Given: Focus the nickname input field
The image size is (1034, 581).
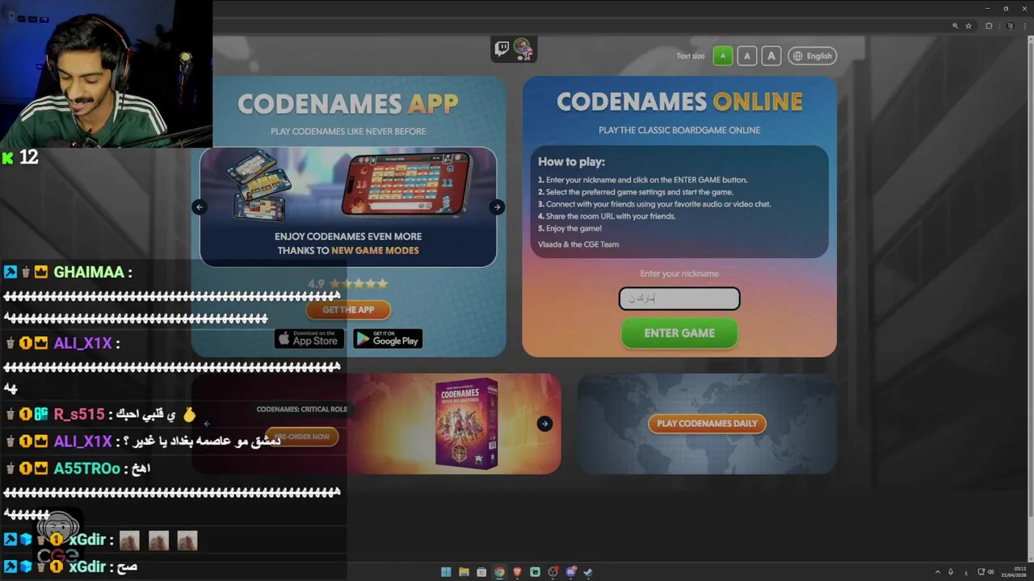Looking at the screenshot, I should 679,299.
